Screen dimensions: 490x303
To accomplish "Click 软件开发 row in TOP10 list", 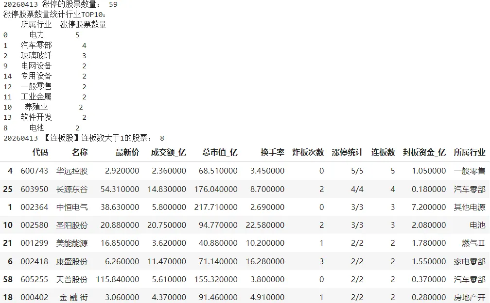I will point(45,117).
